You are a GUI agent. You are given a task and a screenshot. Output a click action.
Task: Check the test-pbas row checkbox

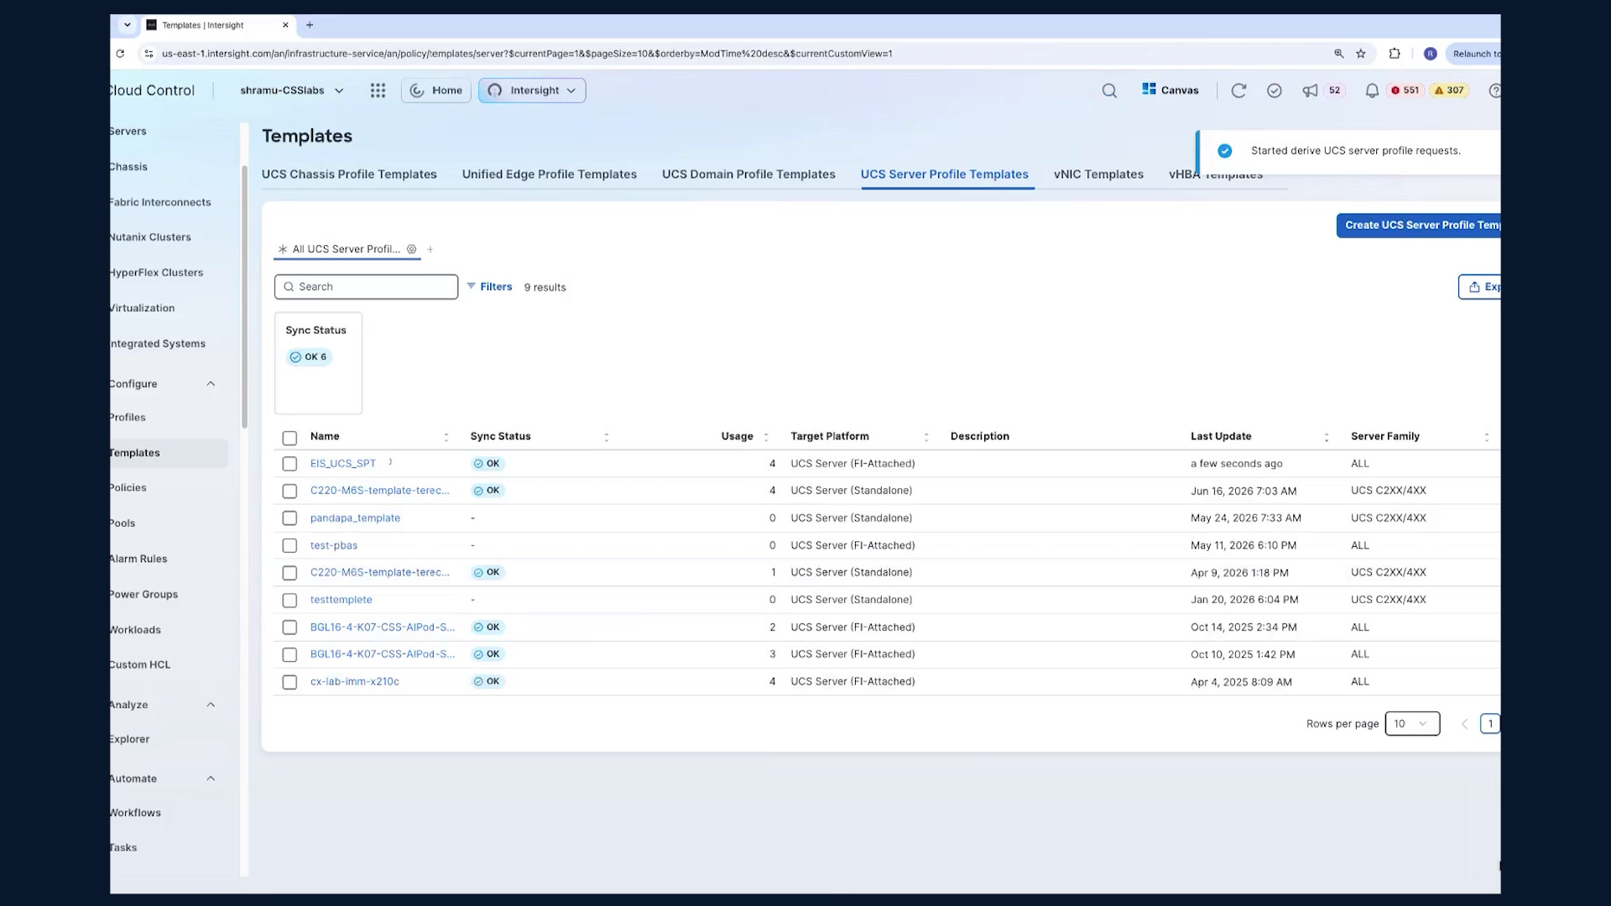tap(289, 546)
